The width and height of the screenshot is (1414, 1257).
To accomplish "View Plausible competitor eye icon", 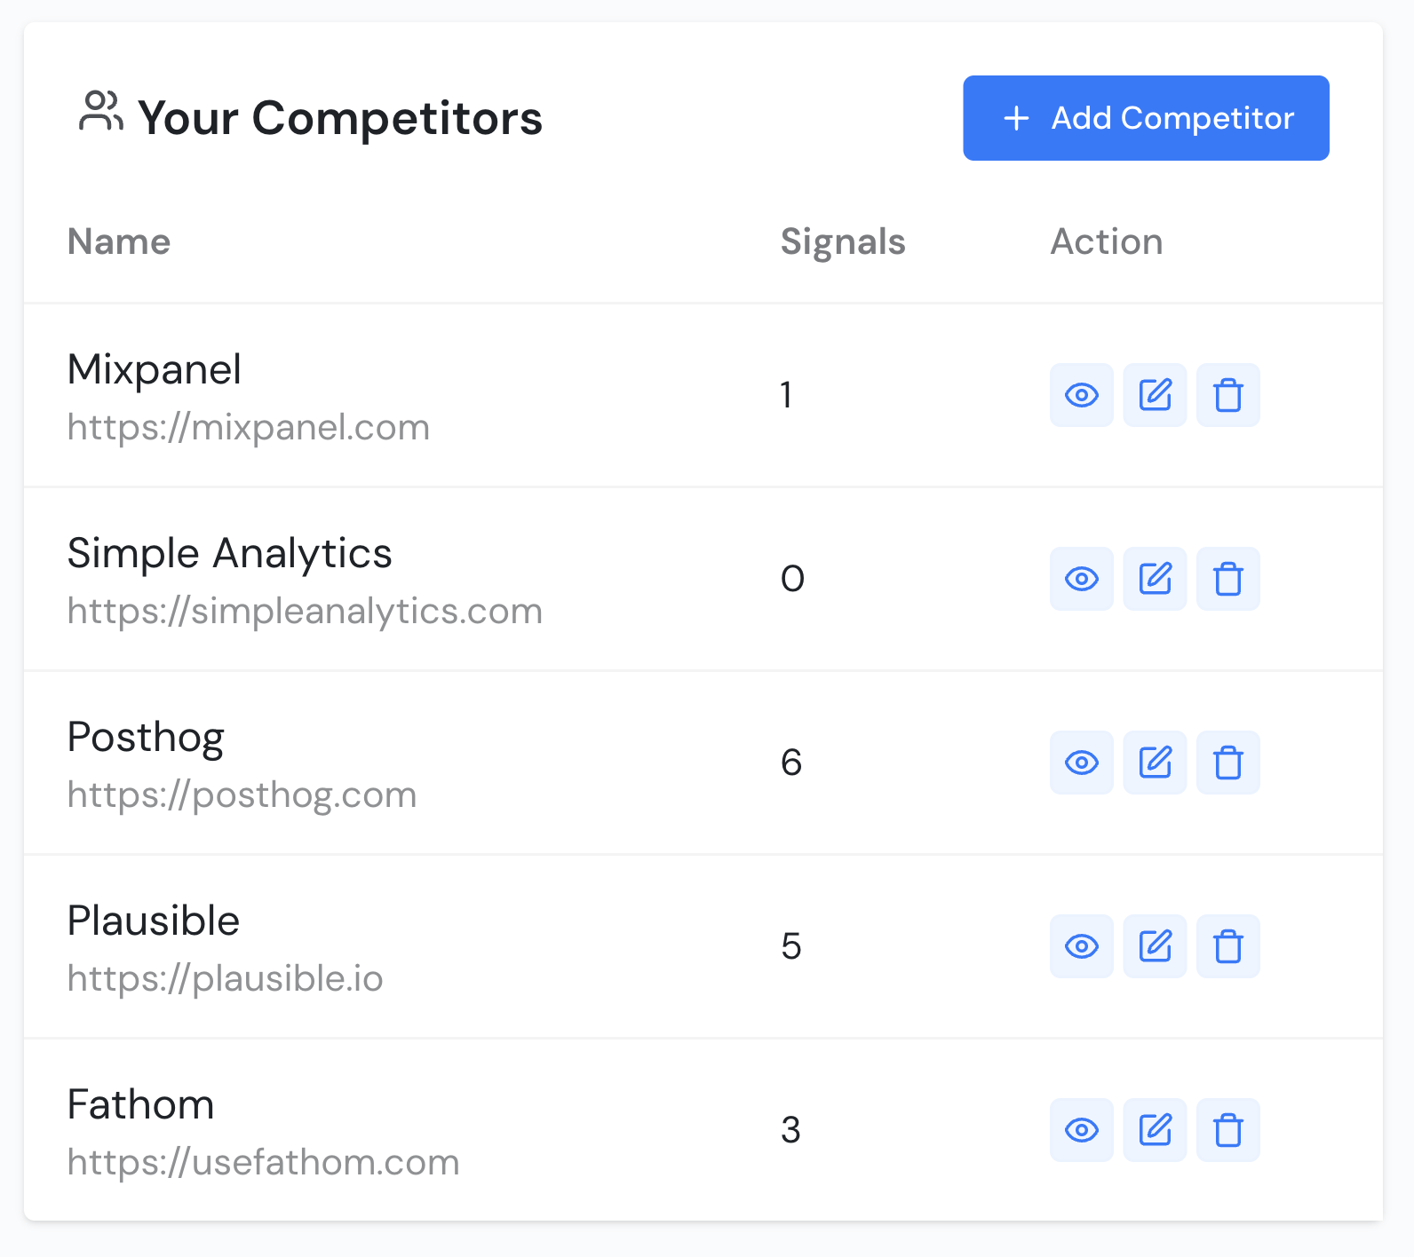I will tap(1081, 946).
